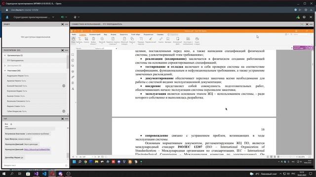This screenshot has height=177, width=316.
Task: Click the PDF page number field
Action: 85,157
